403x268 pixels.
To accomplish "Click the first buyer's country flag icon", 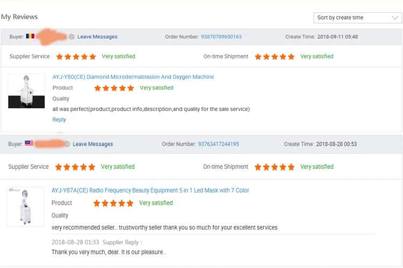I will coord(30,36).
